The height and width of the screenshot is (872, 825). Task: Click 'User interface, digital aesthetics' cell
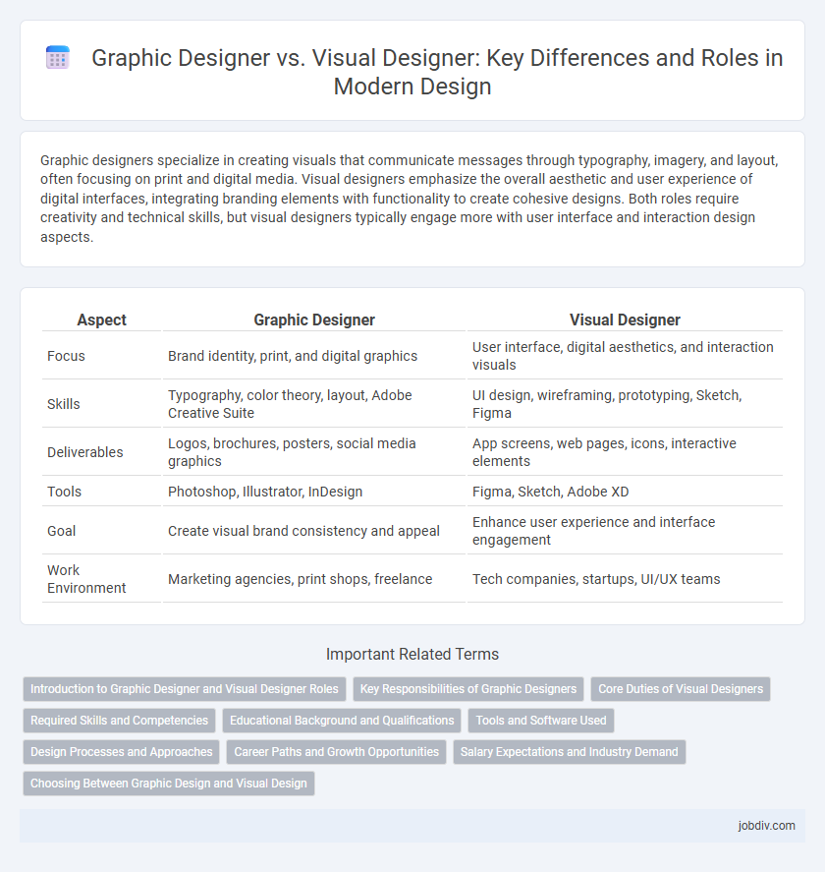click(x=625, y=356)
